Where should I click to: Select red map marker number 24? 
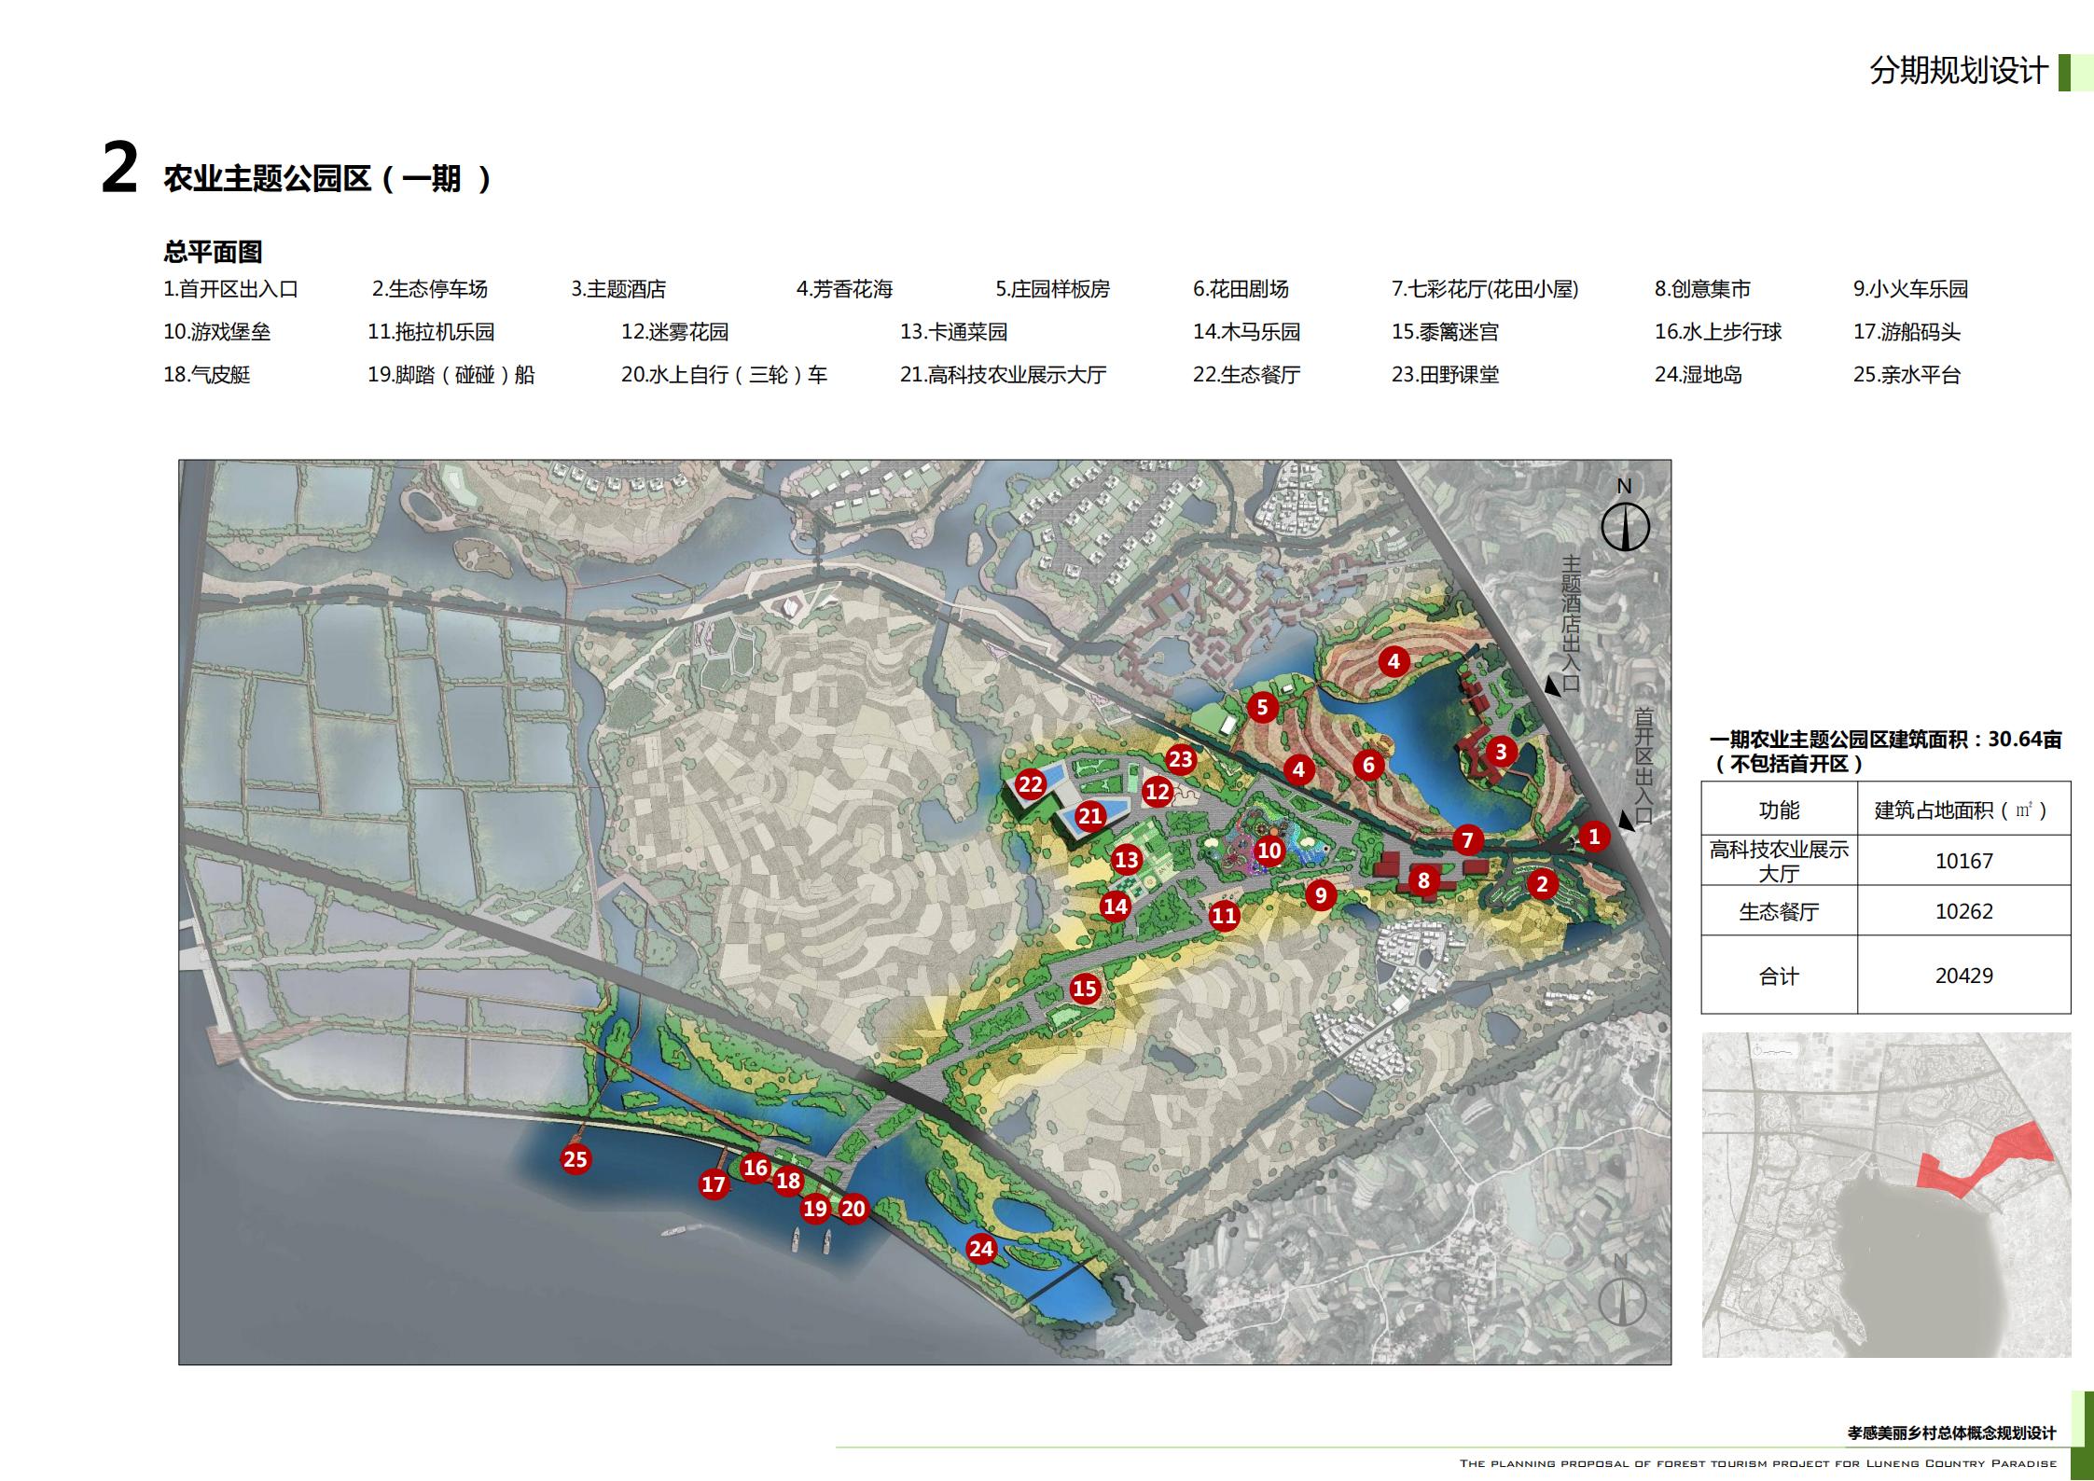click(x=981, y=1249)
